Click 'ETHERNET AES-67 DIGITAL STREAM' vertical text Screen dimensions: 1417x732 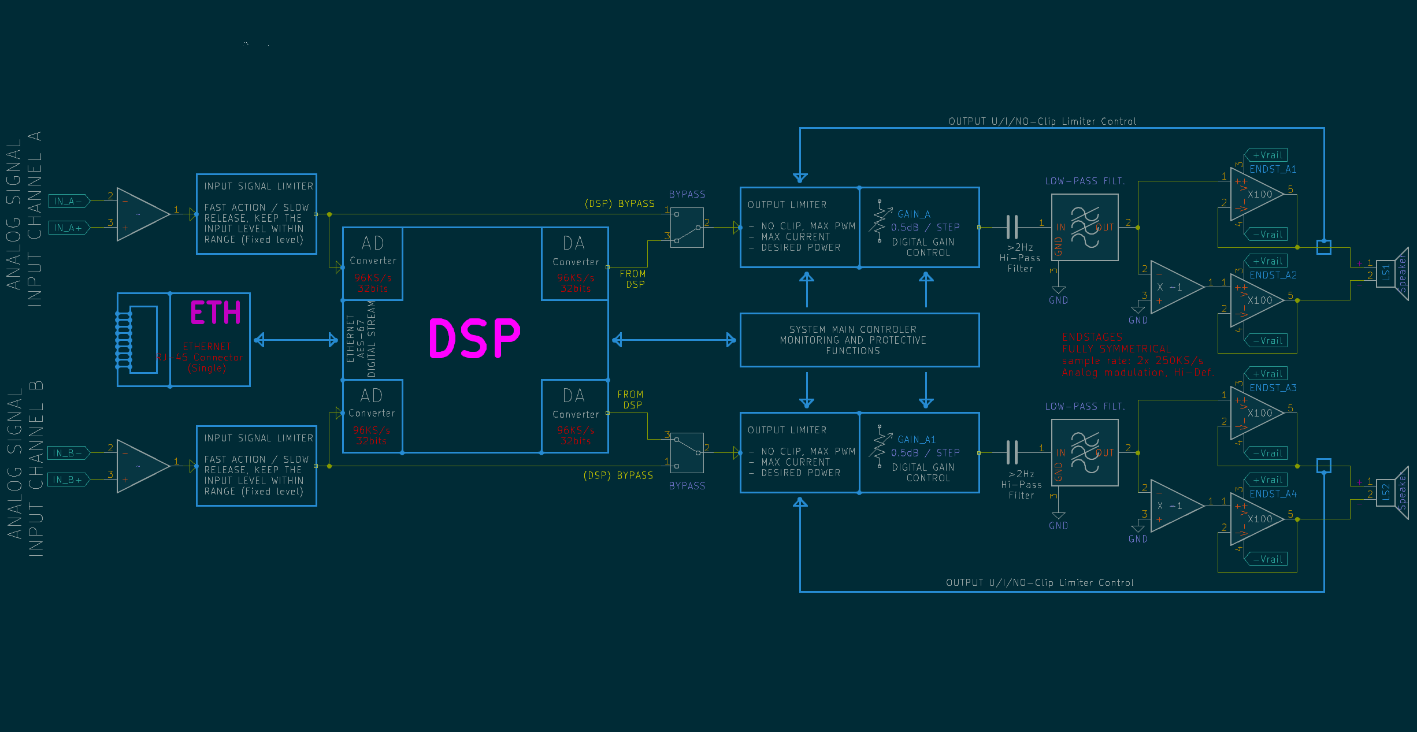pyautogui.click(x=361, y=340)
